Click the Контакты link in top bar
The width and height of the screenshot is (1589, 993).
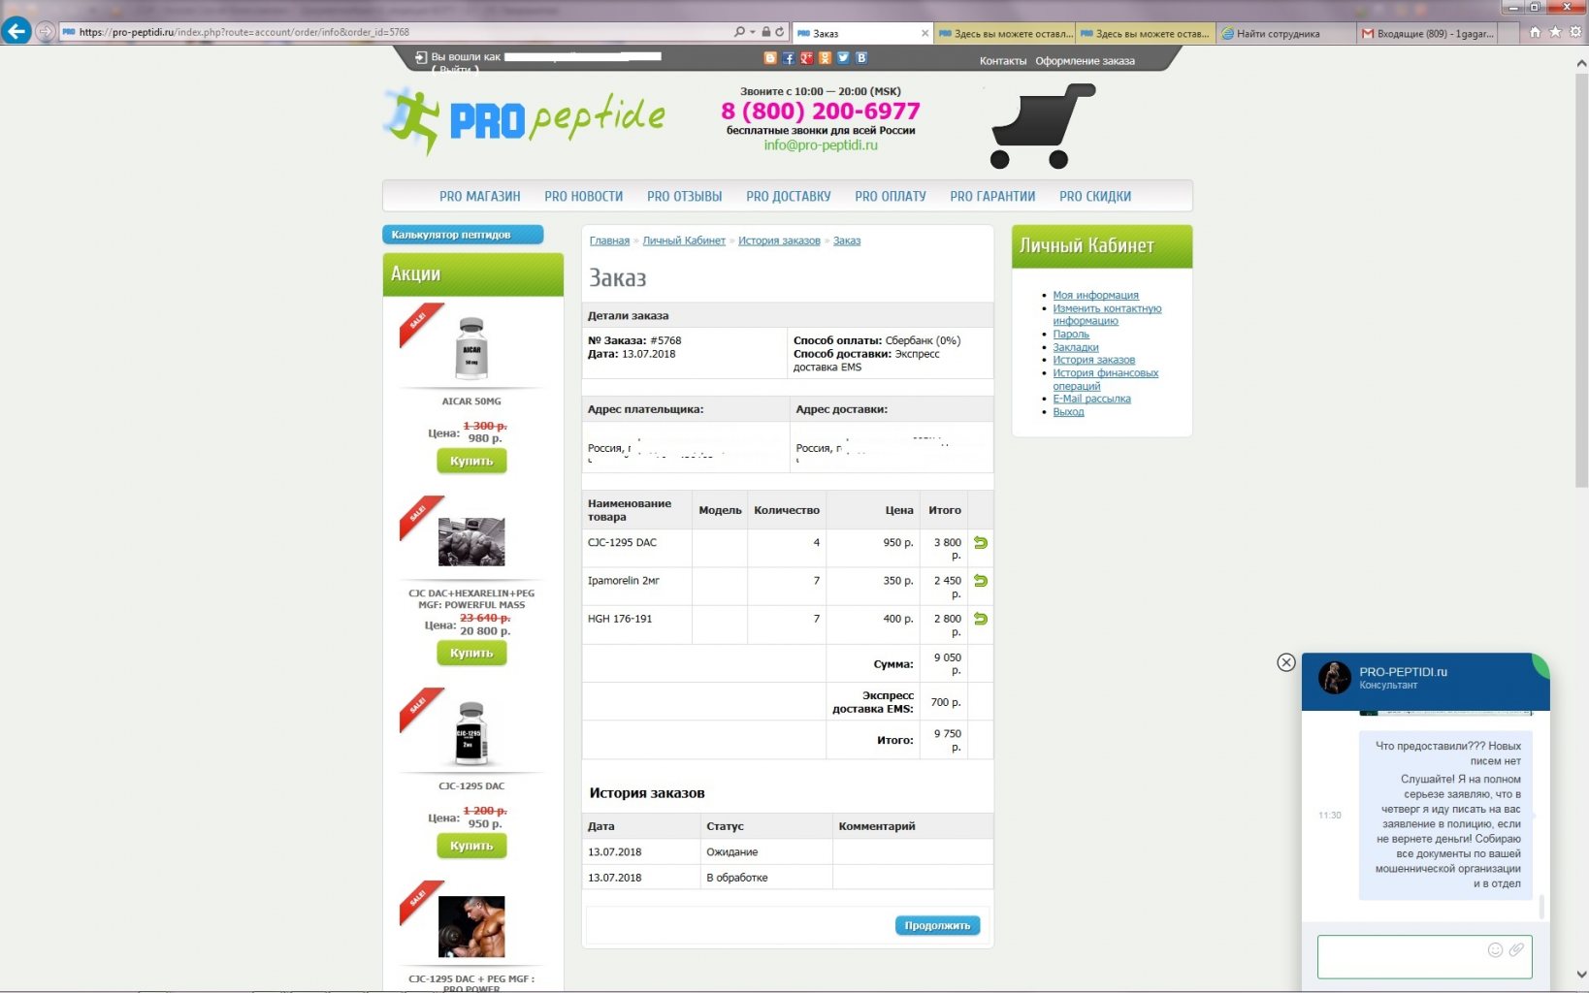point(1002,61)
